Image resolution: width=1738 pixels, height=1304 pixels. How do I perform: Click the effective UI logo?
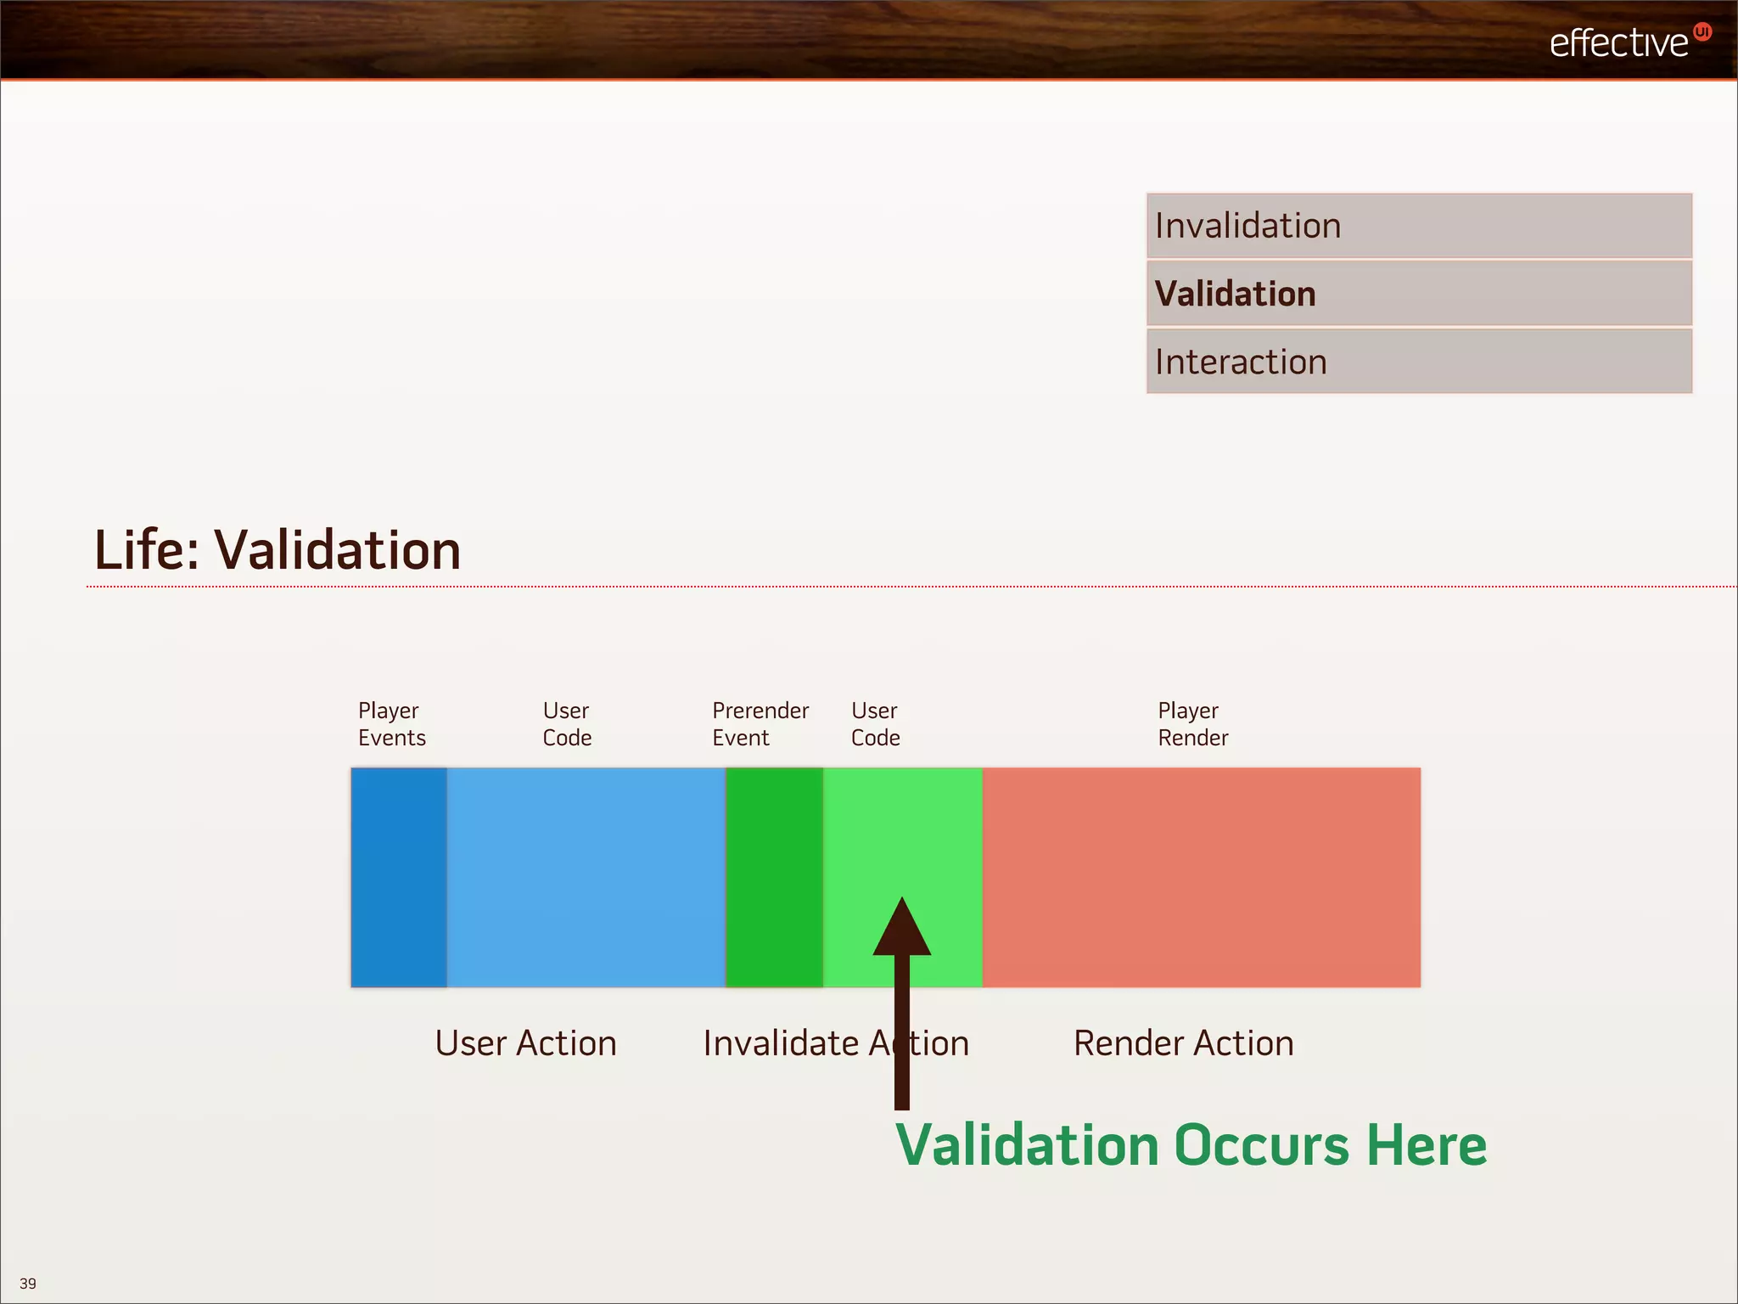click(x=1619, y=42)
